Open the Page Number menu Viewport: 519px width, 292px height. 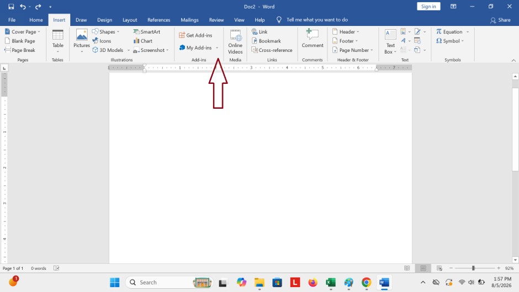tap(352, 50)
